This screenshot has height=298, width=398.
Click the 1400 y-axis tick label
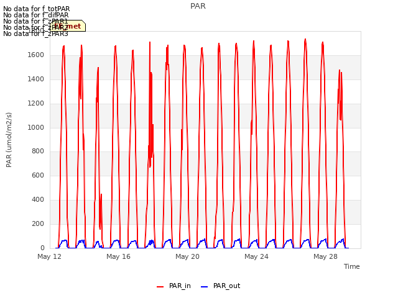36,79
